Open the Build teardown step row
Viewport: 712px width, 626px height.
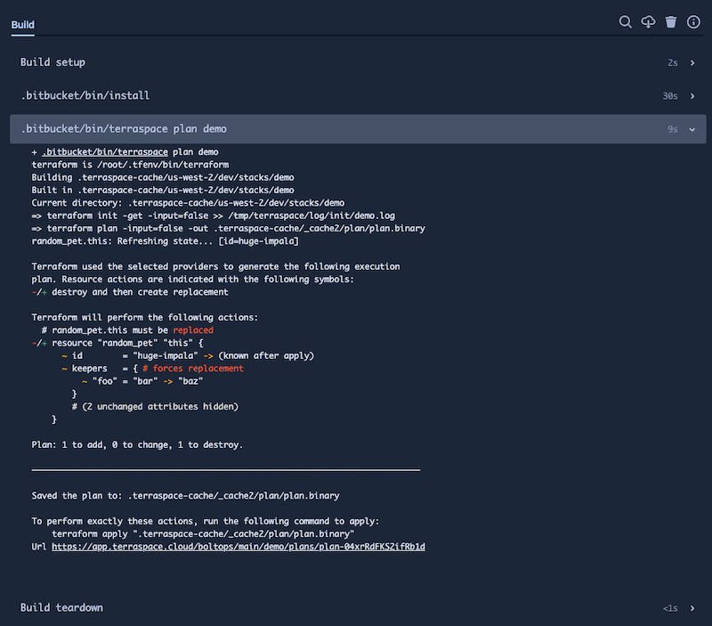point(358,608)
